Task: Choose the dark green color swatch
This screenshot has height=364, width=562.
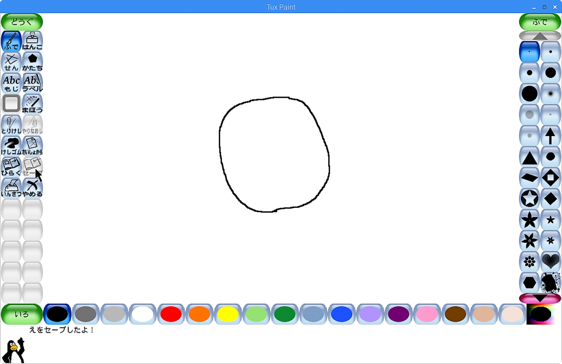Action: pos(285,314)
